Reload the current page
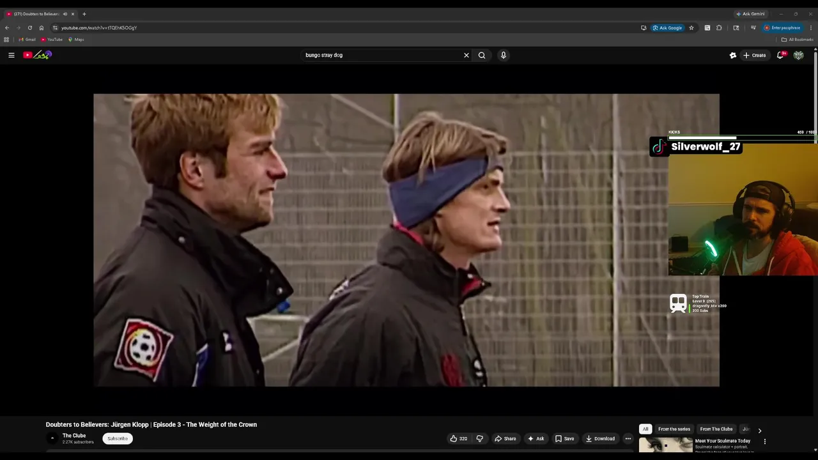The height and width of the screenshot is (460, 818). 30,27
